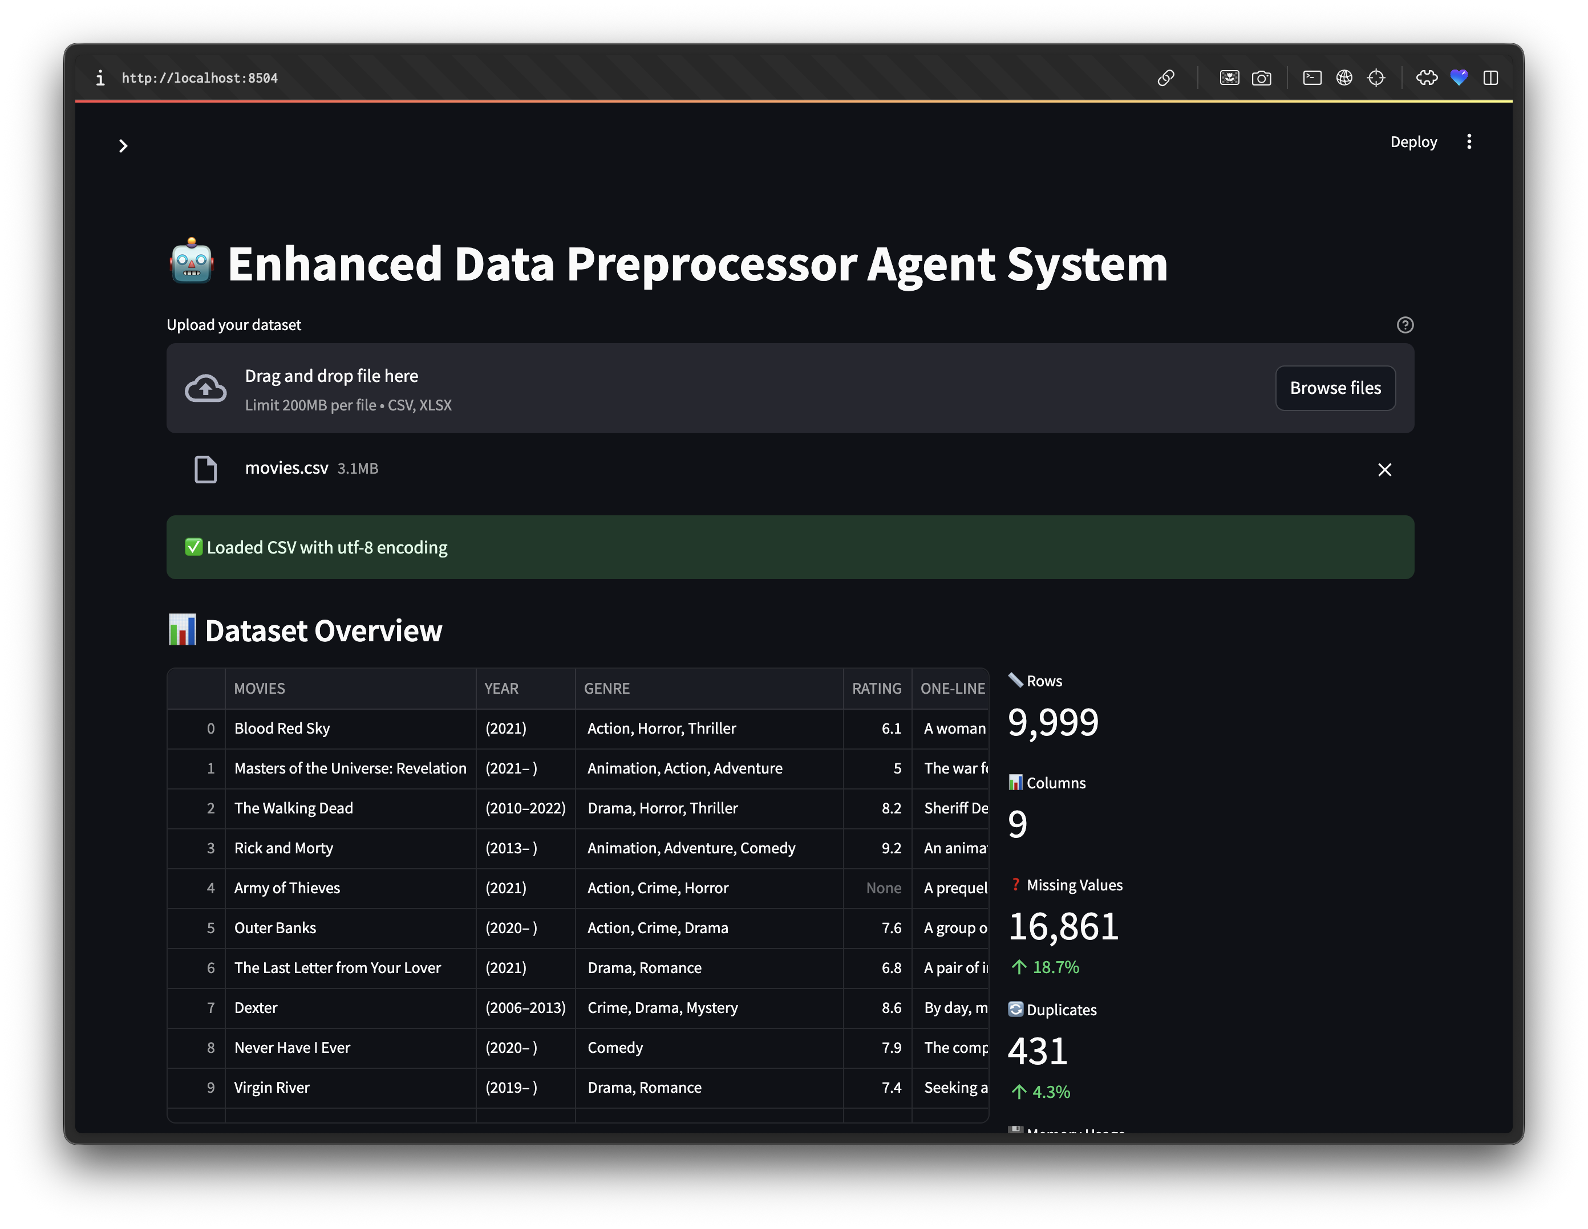Viewport: 1588px width, 1229px height.
Task: Click the upload help question icon
Action: point(1405,325)
